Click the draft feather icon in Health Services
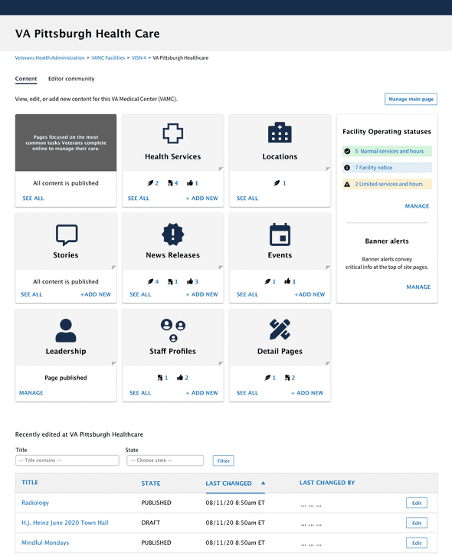The height and width of the screenshot is (554, 452). [x=150, y=183]
